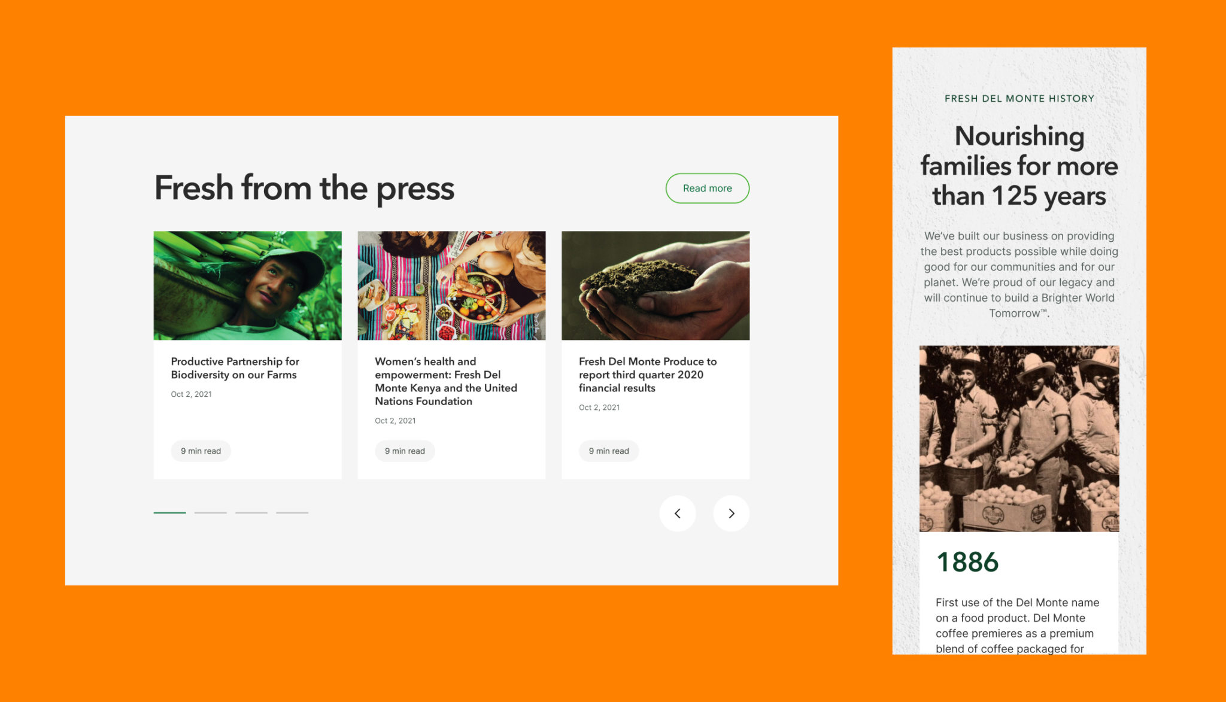
Task: Click the next carousel arrow button
Action: point(731,513)
